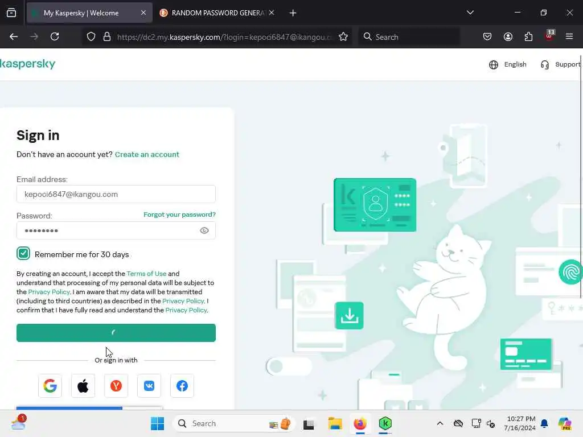The height and width of the screenshot is (437, 583).
Task: Close the Random Password Generator tab
Action: [272, 13]
